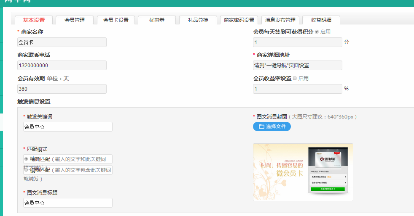This screenshot has width=414, height=216.
Task: Open the 会员管理 tab
Action: pos(75,20)
